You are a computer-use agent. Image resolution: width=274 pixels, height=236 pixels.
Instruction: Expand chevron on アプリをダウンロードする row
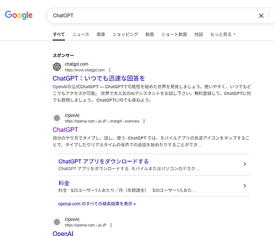(x=245, y=164)
